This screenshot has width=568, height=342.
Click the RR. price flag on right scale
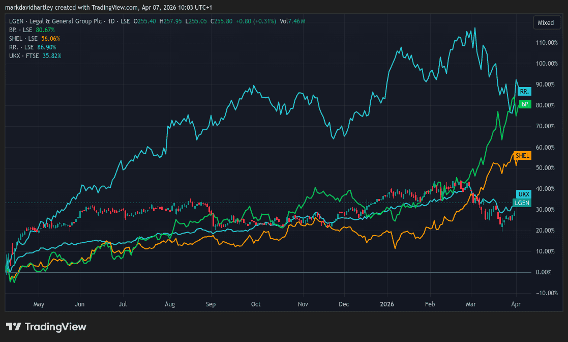click(x=524, y=91)
